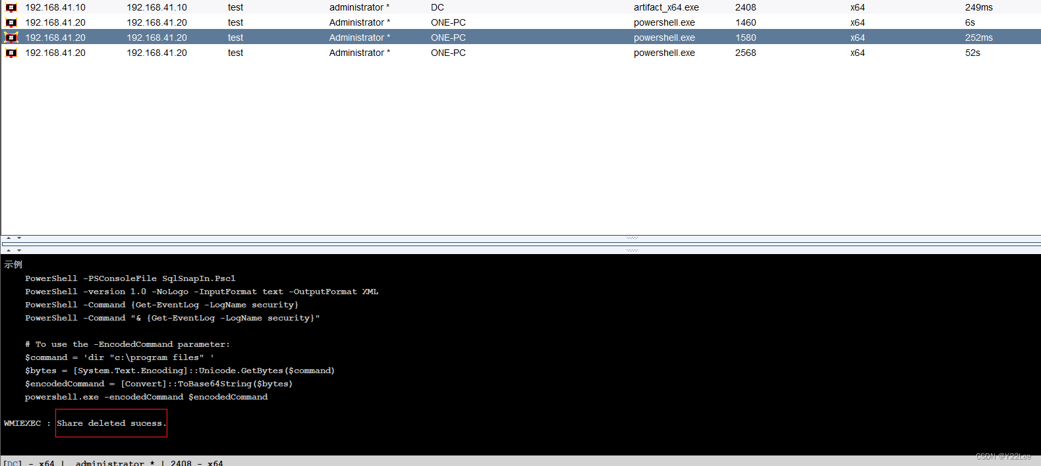Select the beacon icon for PID 2408

point(11,7)
